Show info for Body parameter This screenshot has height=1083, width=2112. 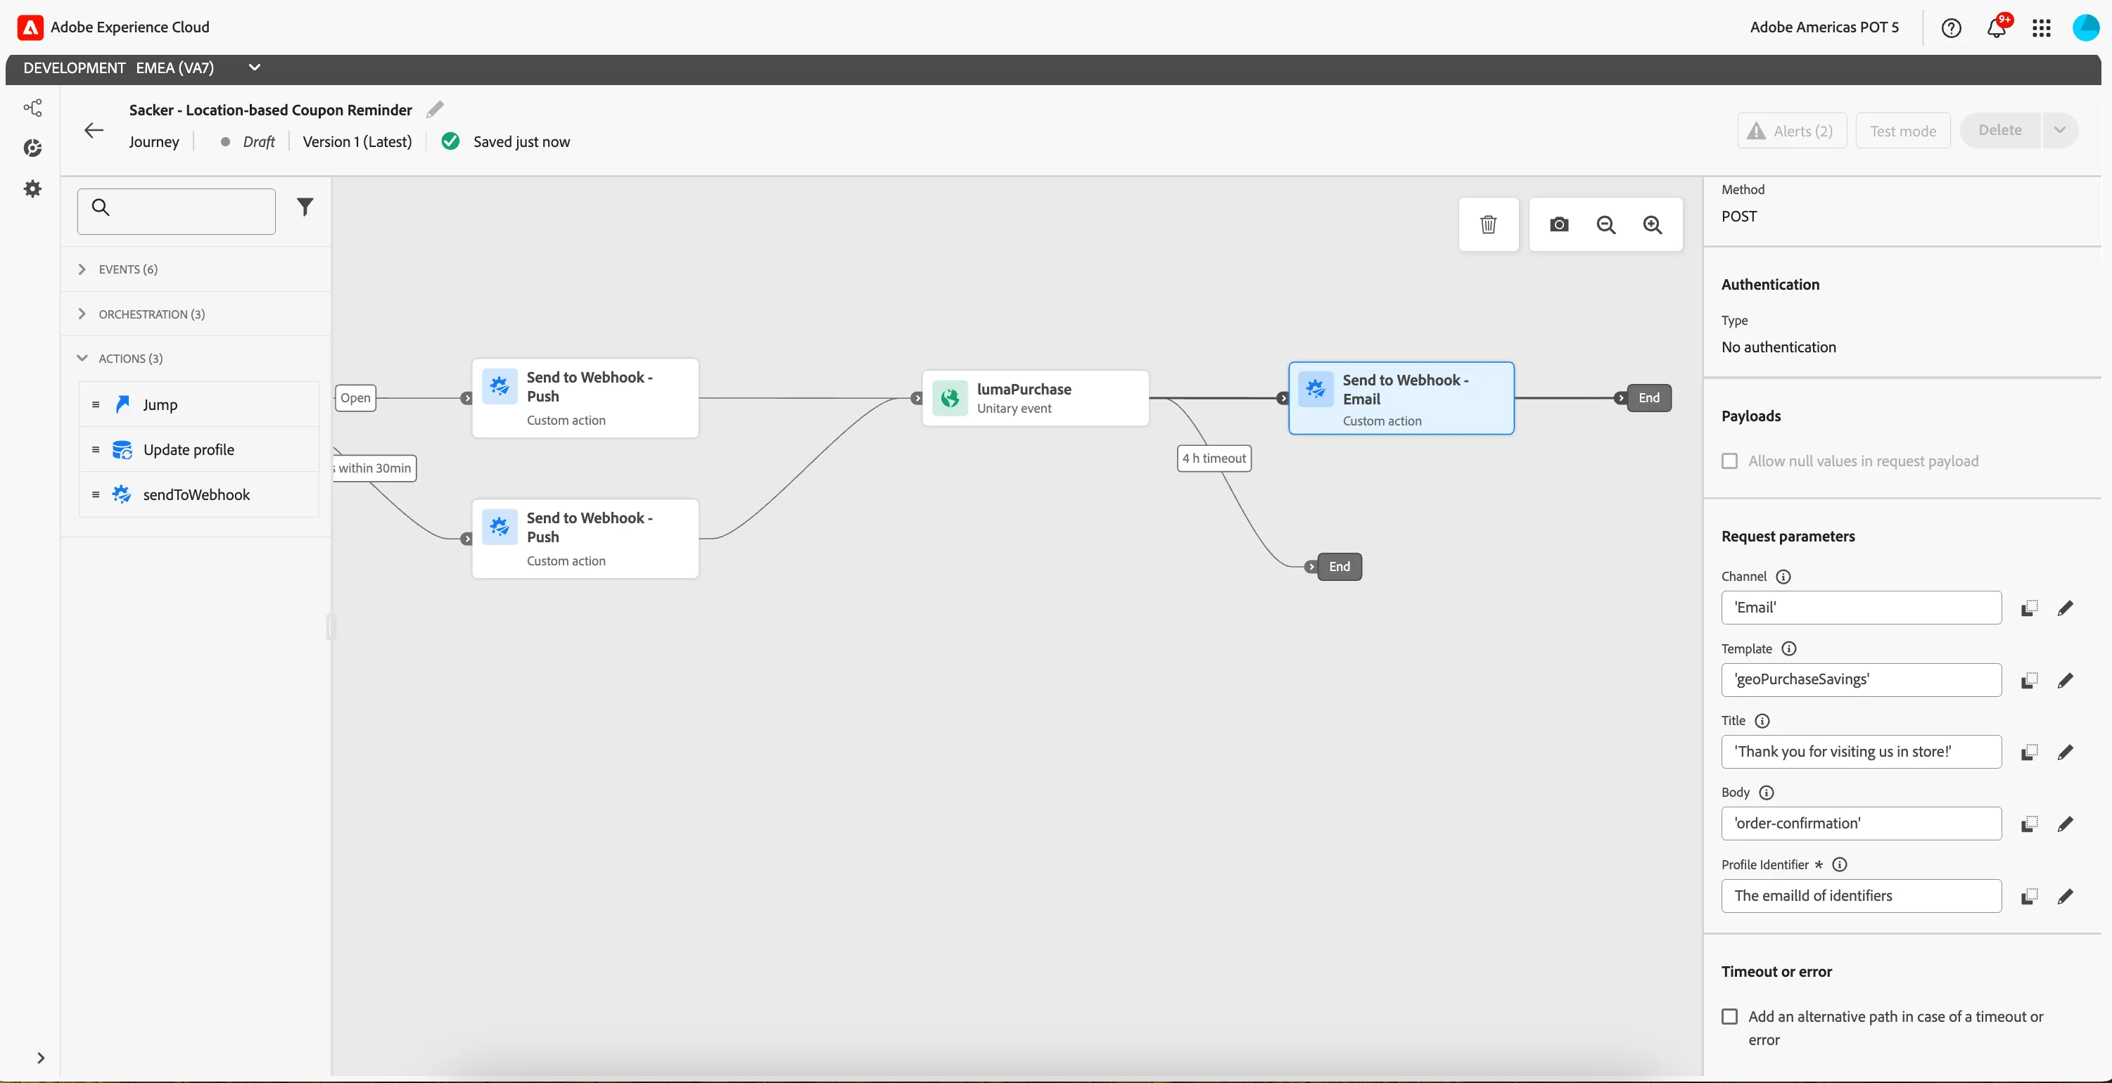(x=1767, y=793)
